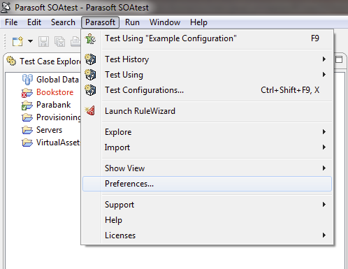Click the Launch RuleWizard party hat icon

pyautogui.click(x=90, y=110)
